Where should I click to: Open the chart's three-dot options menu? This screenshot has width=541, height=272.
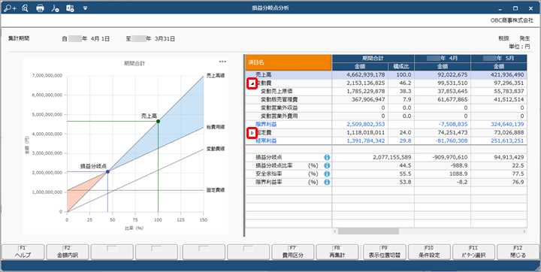point(222,62)
